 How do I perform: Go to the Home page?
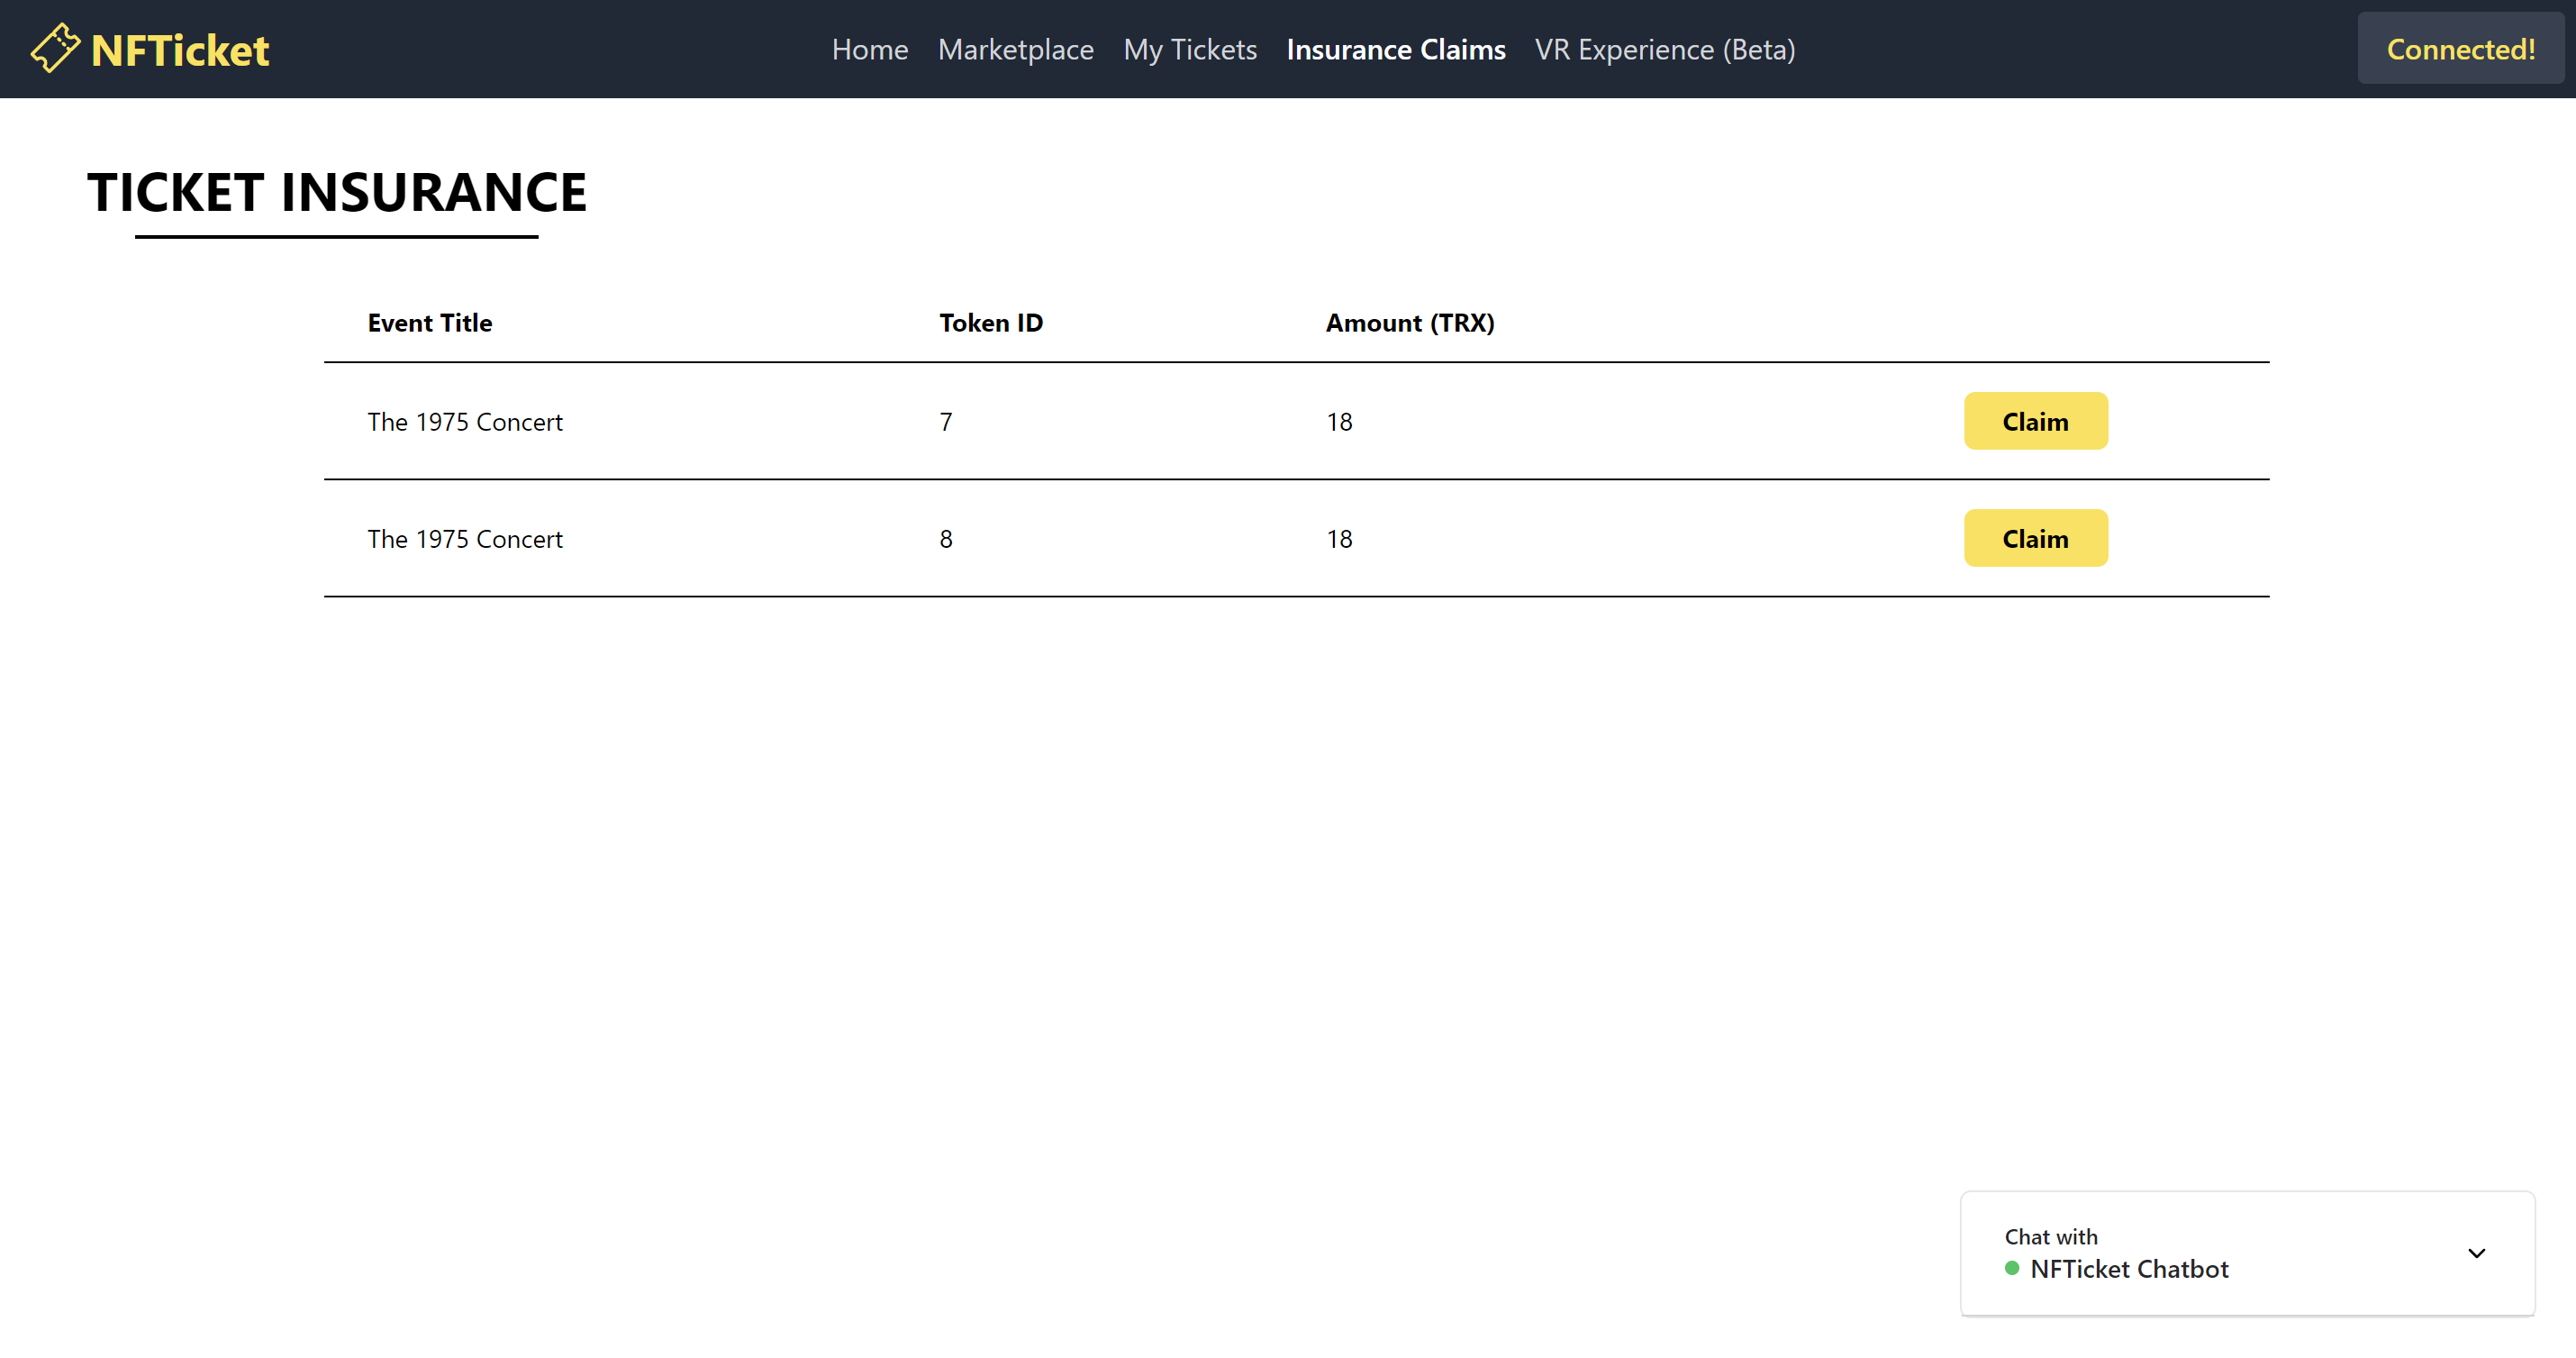coord(869,49)
